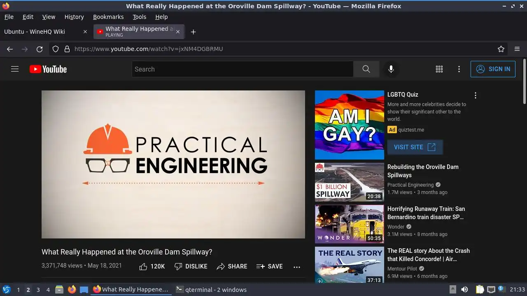The width and height of the screenshot is (527, 296).
Task: Open the Concorde crash video thumbnail
Action: pos(350,265)
